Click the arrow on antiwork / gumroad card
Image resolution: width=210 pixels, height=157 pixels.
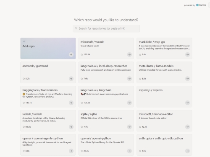point(71,79)
